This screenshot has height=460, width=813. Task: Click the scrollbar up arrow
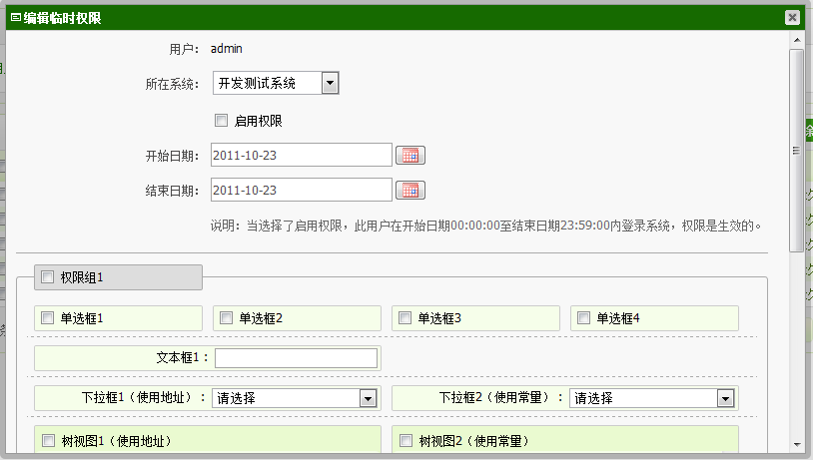(797, 40)
